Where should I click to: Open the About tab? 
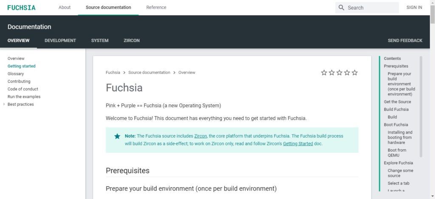tap(65, 8)
